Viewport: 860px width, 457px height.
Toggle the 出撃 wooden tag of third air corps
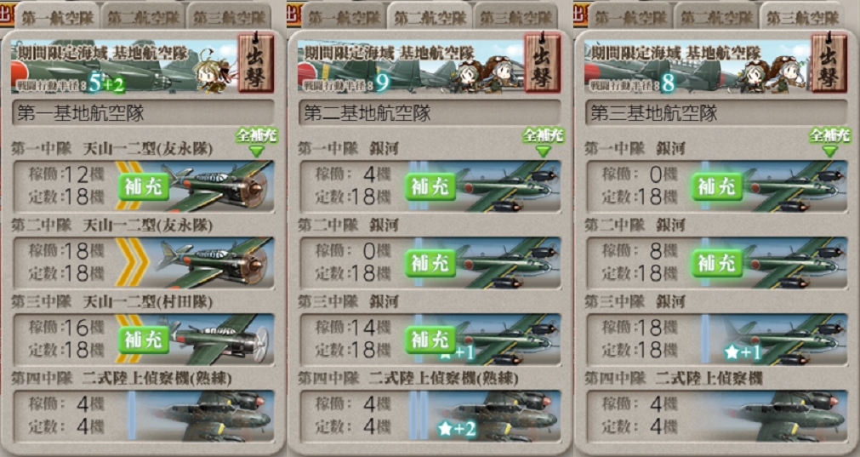829,63
